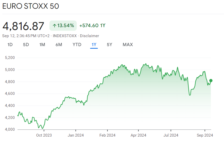Click the EURO STOXX 50 title

click(31, 6)
